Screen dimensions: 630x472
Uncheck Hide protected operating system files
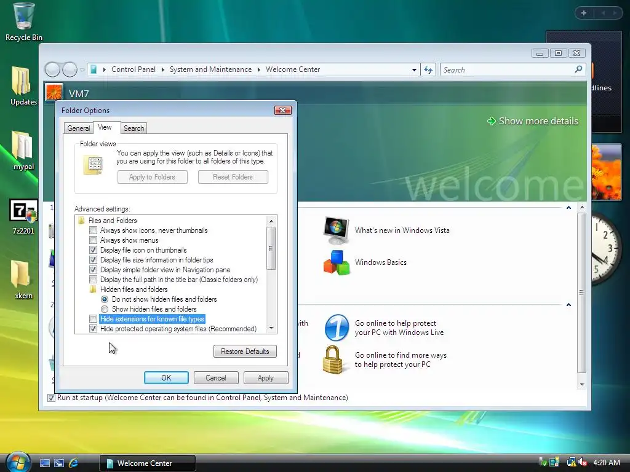pos(94,329)
